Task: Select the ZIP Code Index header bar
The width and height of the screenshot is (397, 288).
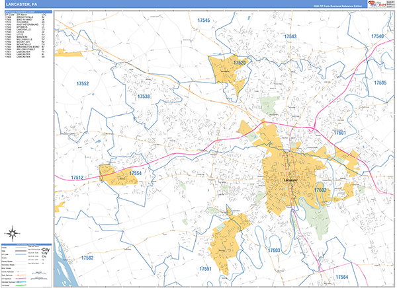Action: [x=26, y=13]
